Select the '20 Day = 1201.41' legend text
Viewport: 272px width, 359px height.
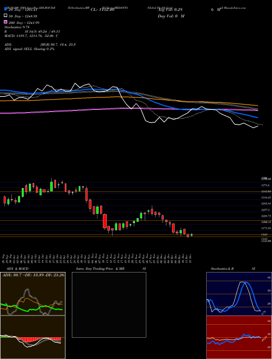click(x=23, y=10)
